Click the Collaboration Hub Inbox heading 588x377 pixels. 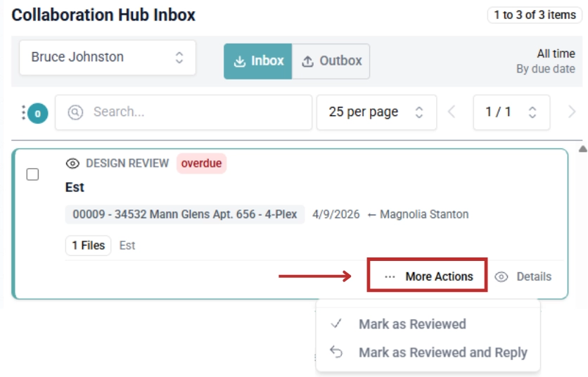[x=103, y=15]
